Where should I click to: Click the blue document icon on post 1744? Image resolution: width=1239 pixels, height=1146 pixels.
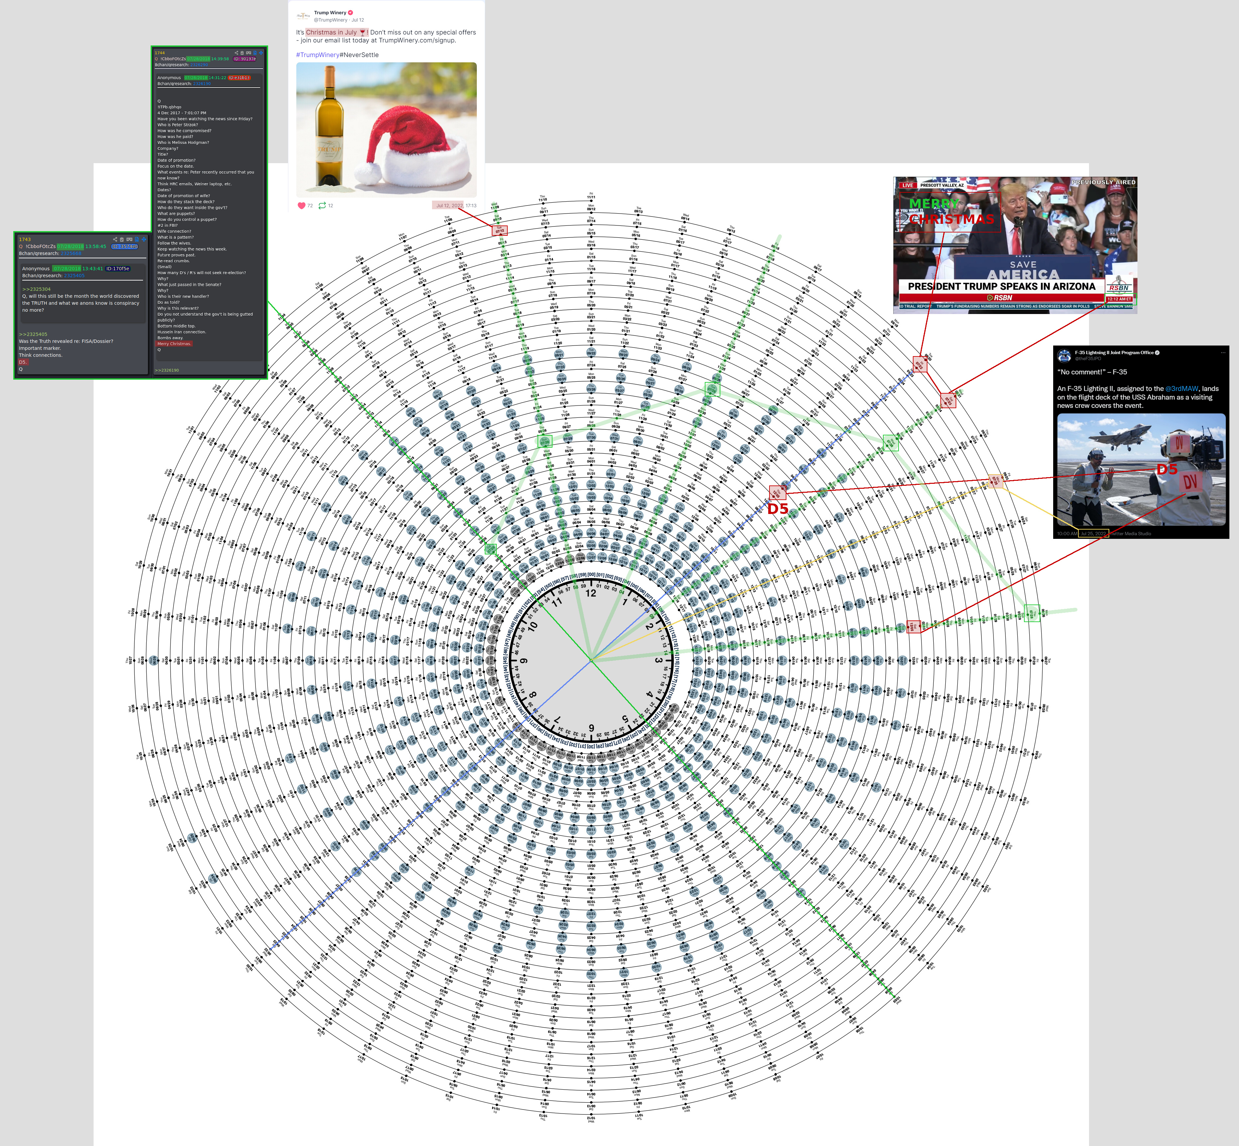coord(255,53)
